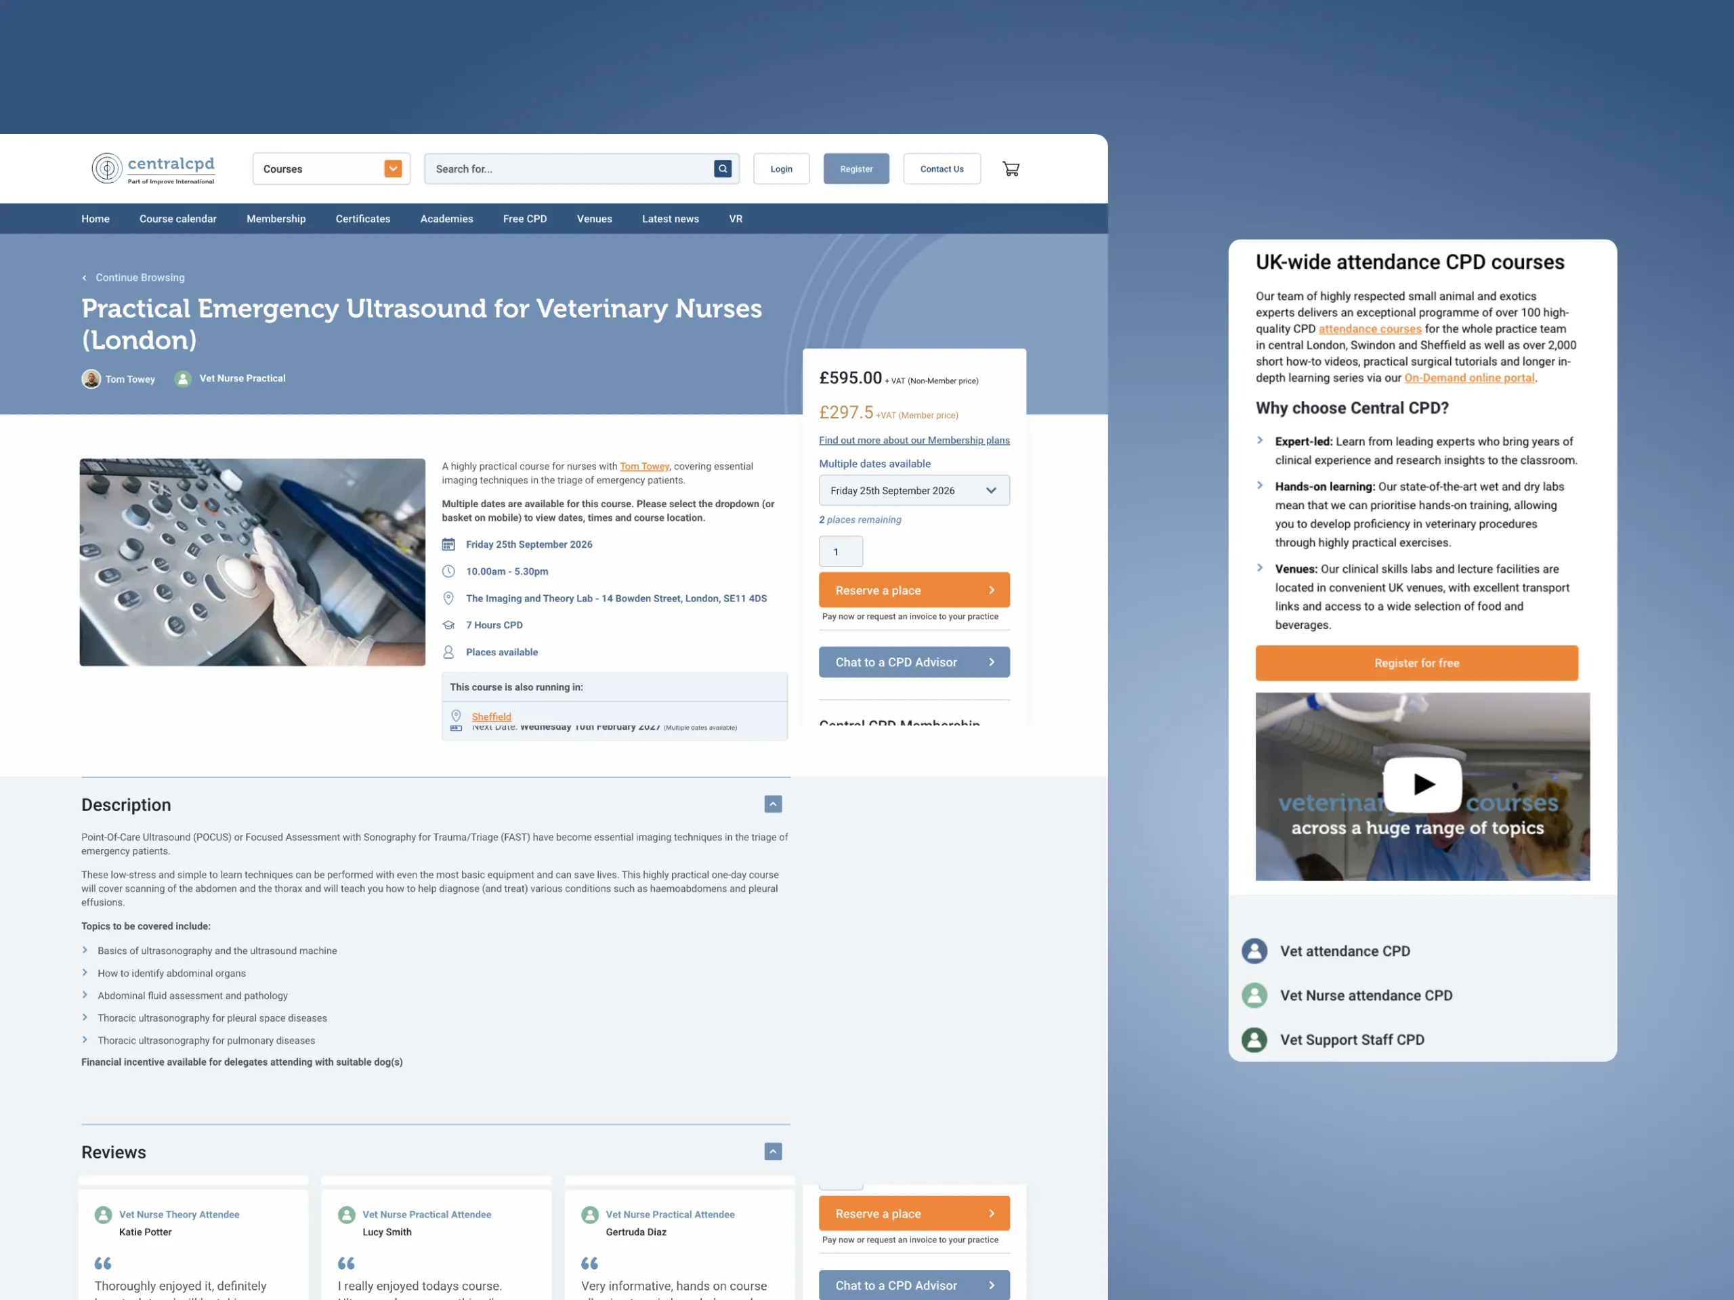This screenshot has height=1300, width=1734.
Task: Click the Vet Nurse Practical badge icon
Action: pos(183,378)
